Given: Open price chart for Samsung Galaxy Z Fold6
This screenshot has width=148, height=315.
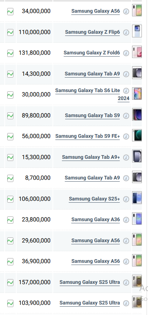Looking at the screenshot, I should point(10,53).
